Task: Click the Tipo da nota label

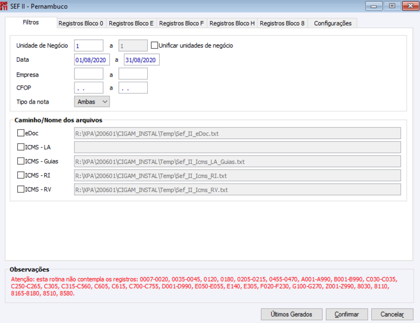Action: 32,102
